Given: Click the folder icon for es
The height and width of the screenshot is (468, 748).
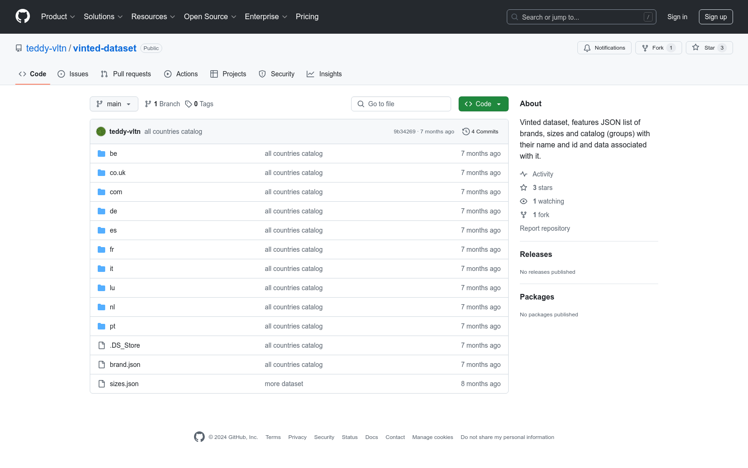Looking at the screenshot, I should point(101,230).
